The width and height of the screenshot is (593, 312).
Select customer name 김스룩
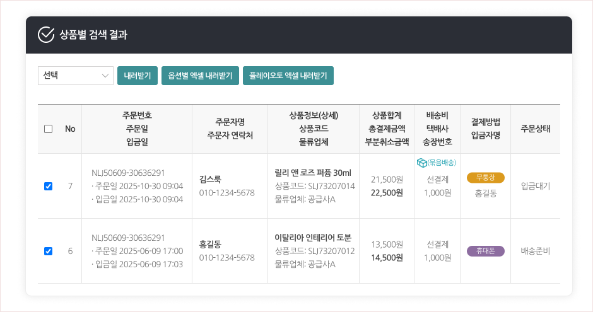(210, 179)
